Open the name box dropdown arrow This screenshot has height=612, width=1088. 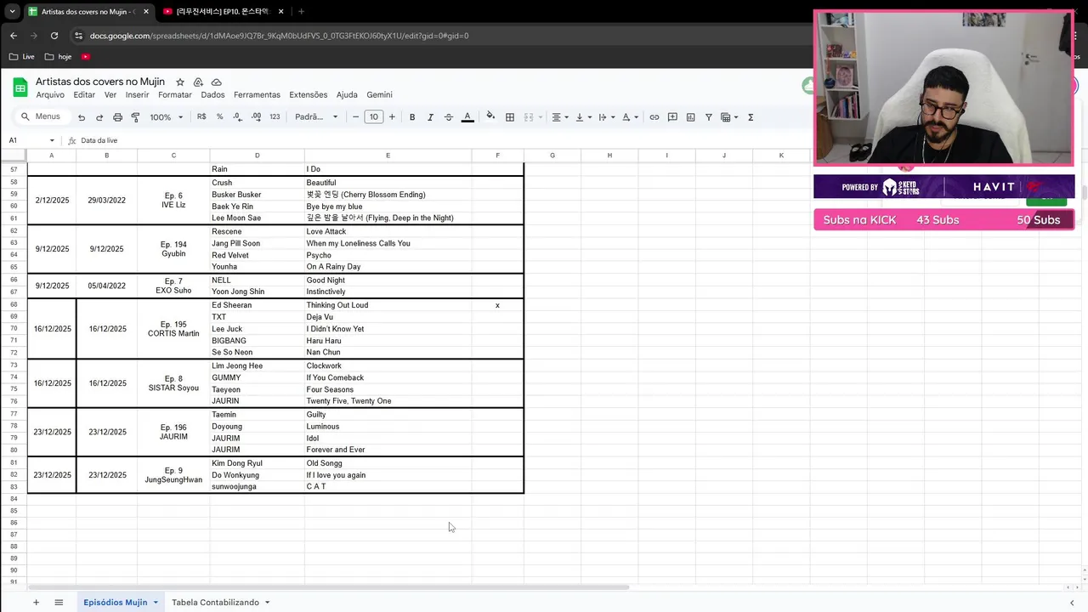[x=52, y=140]
